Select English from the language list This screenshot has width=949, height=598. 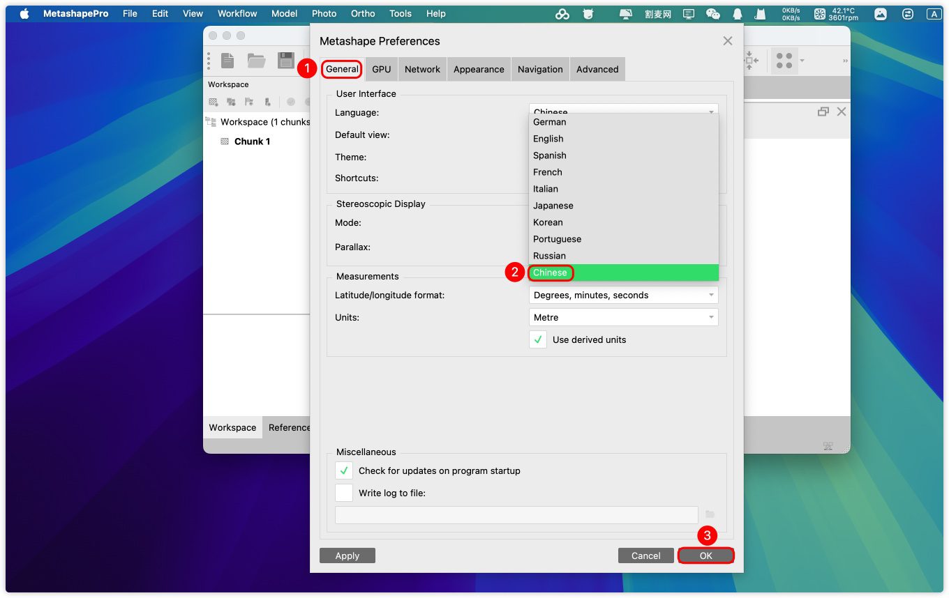click(x=548, y=139)
